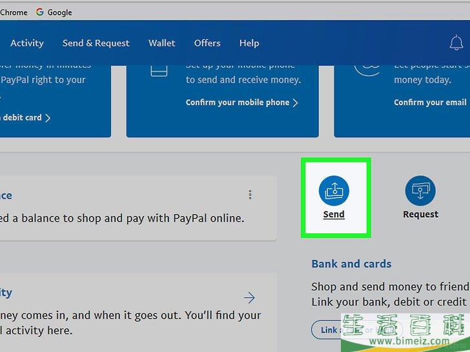
Task: Click 'Link your bank, debit or credit' text
Action: click(x=389, y=302)
